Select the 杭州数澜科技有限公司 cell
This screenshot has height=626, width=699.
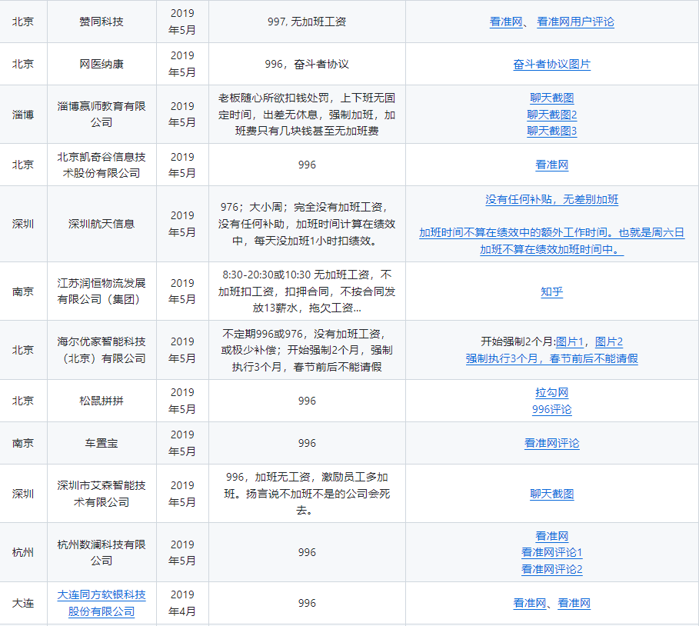102,552
